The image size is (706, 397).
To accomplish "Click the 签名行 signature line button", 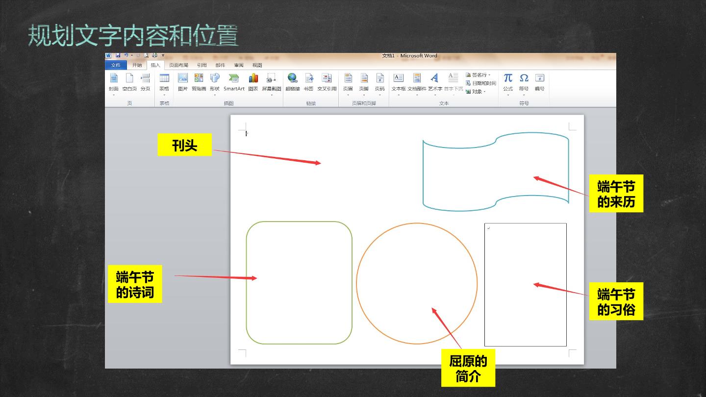I will [478, 75].
